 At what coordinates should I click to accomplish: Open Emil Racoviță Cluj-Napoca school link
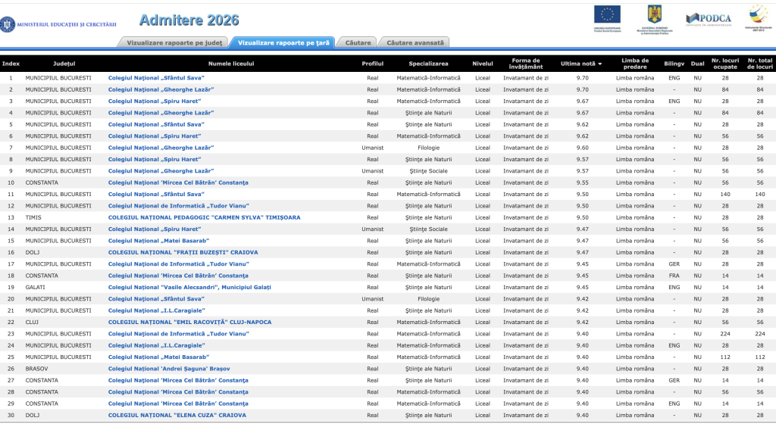[x=189, y=323]
